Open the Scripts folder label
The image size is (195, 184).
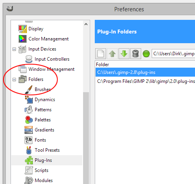click(x=41, y=170)
